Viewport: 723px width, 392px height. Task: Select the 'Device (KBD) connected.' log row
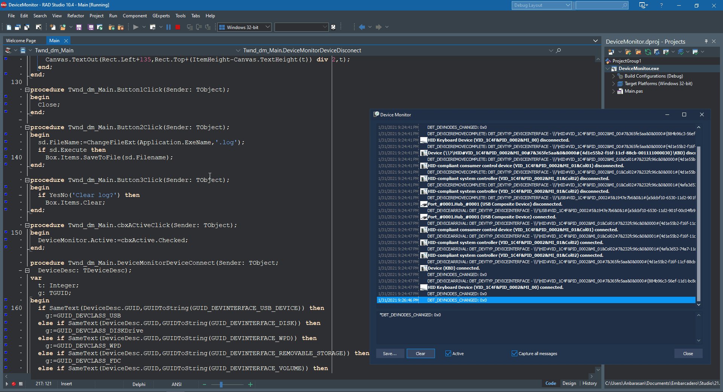pyautogui.click(x=536, y=268)
